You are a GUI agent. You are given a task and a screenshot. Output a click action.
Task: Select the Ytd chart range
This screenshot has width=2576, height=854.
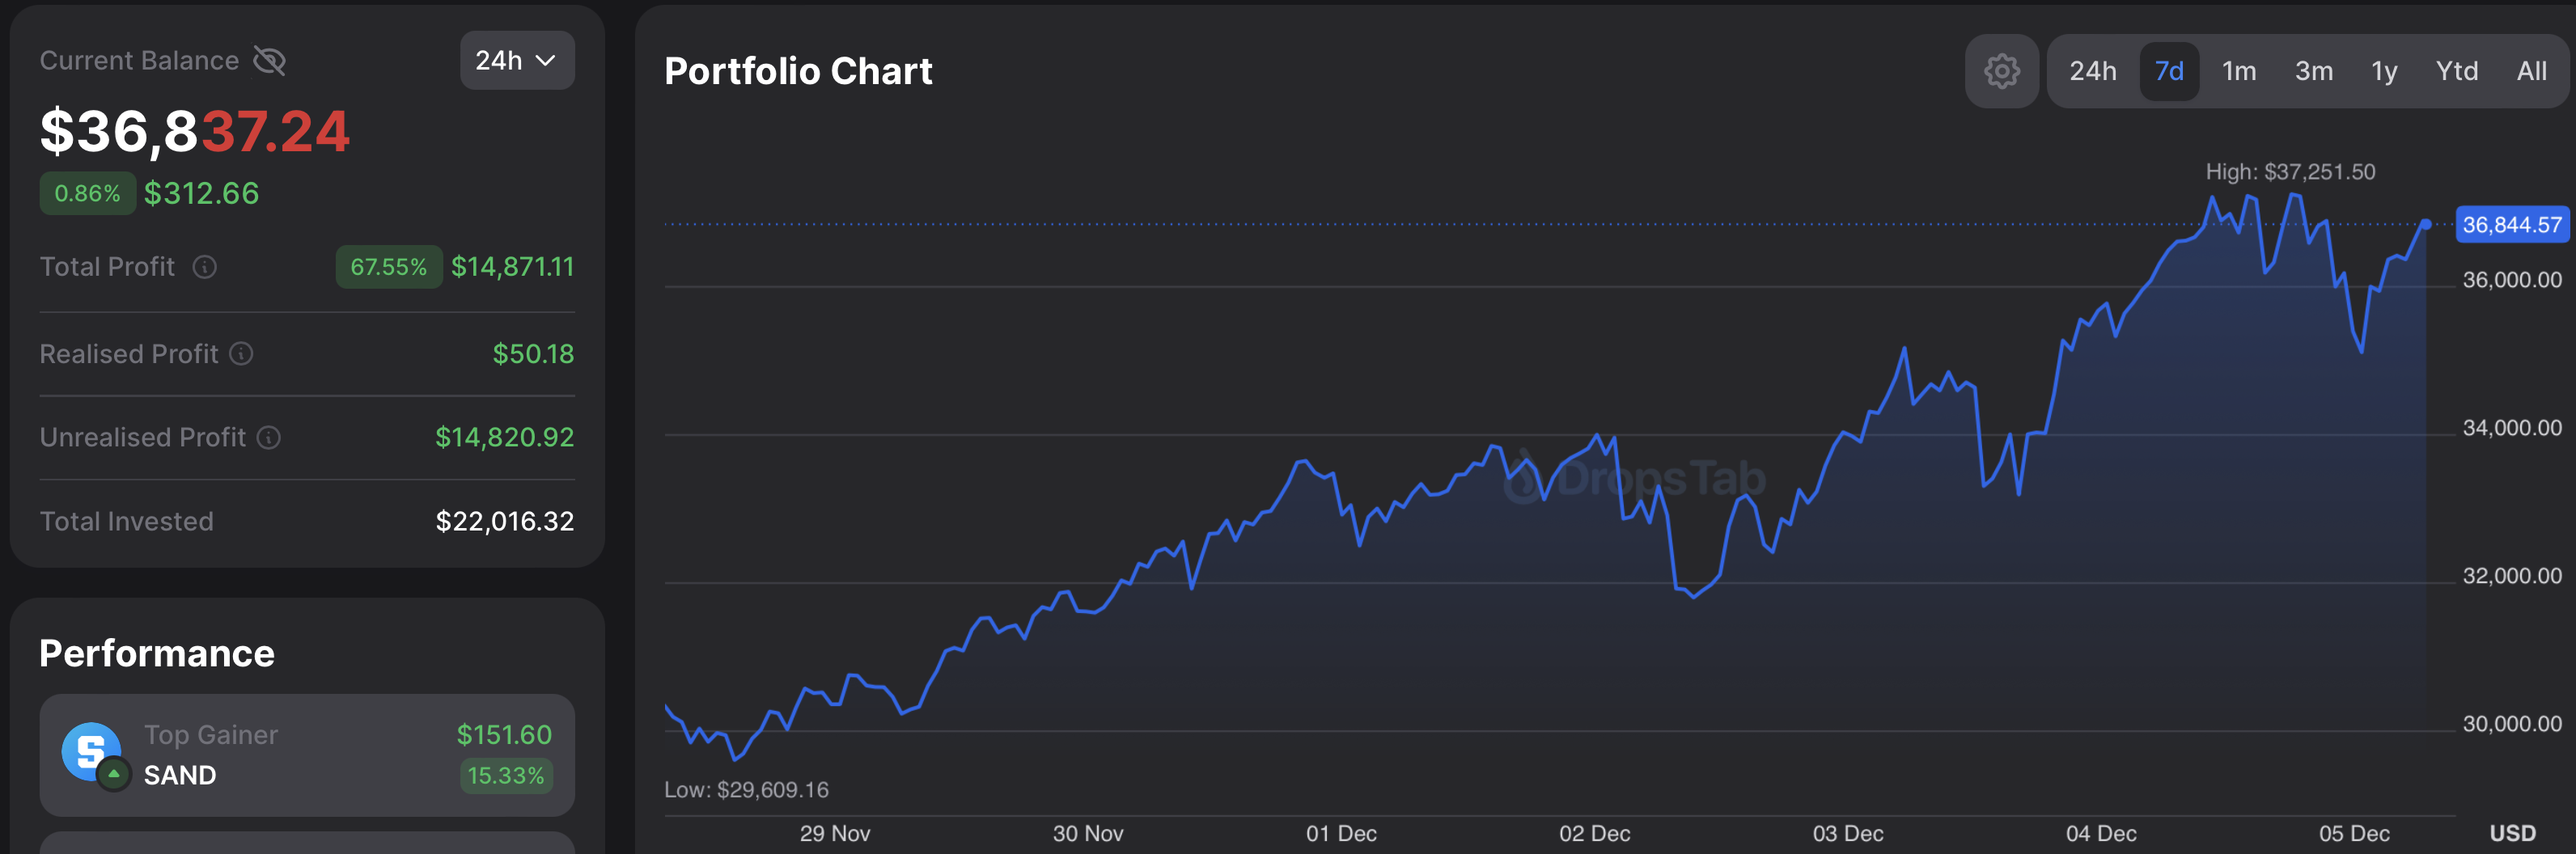coord(2456,71)
